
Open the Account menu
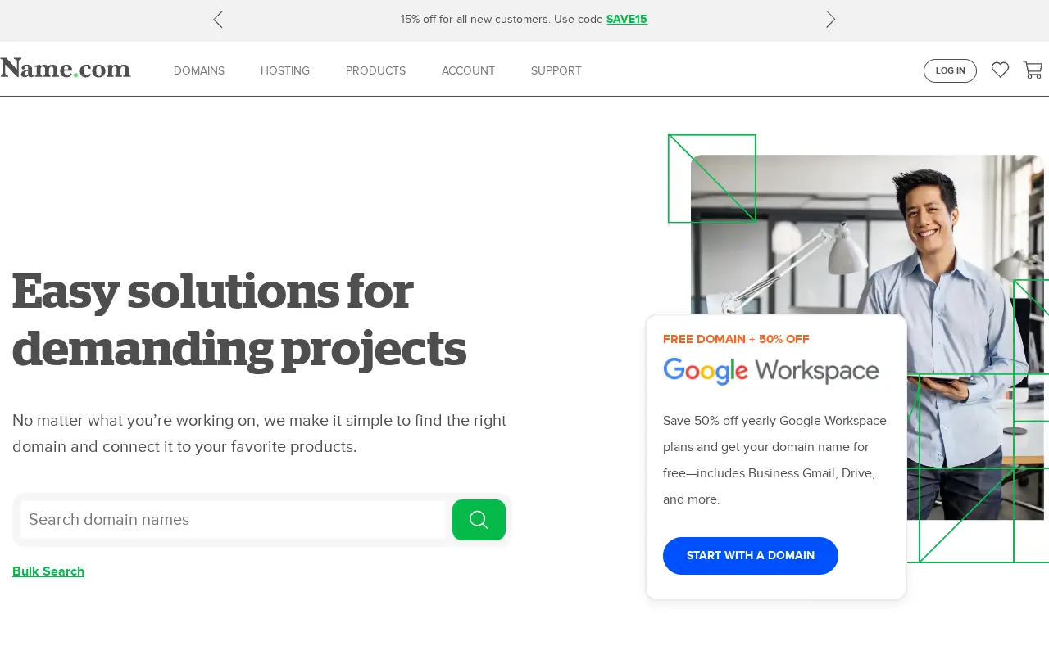468,71
